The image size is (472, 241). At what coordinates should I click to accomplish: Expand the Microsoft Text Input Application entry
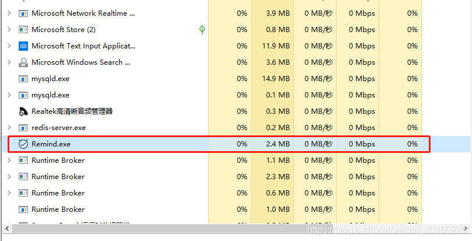9,46
